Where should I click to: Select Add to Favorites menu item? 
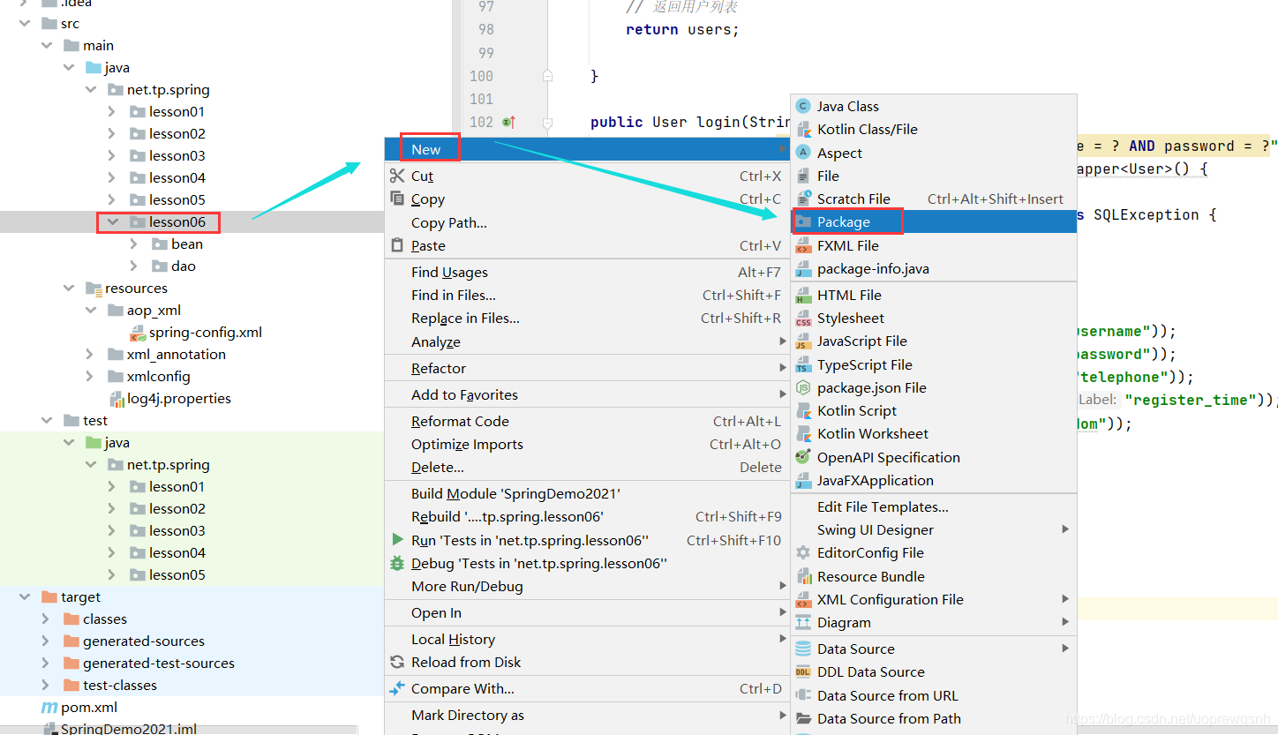tap(587, 394)
